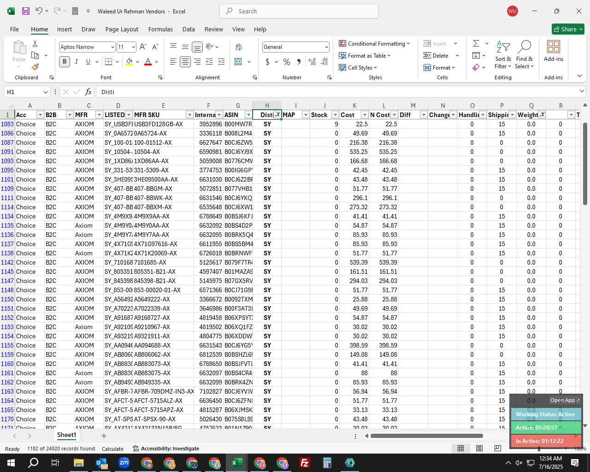Screen dimensions: 590x472
Task: Click Sort & Filter icon
Action: point(503,54)
